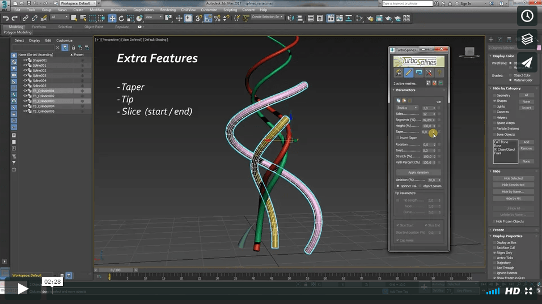This screenshot has height=304, width=542.
Task: Click the Undo arrow in main toolbar
Action: click(x=6, y=18)
